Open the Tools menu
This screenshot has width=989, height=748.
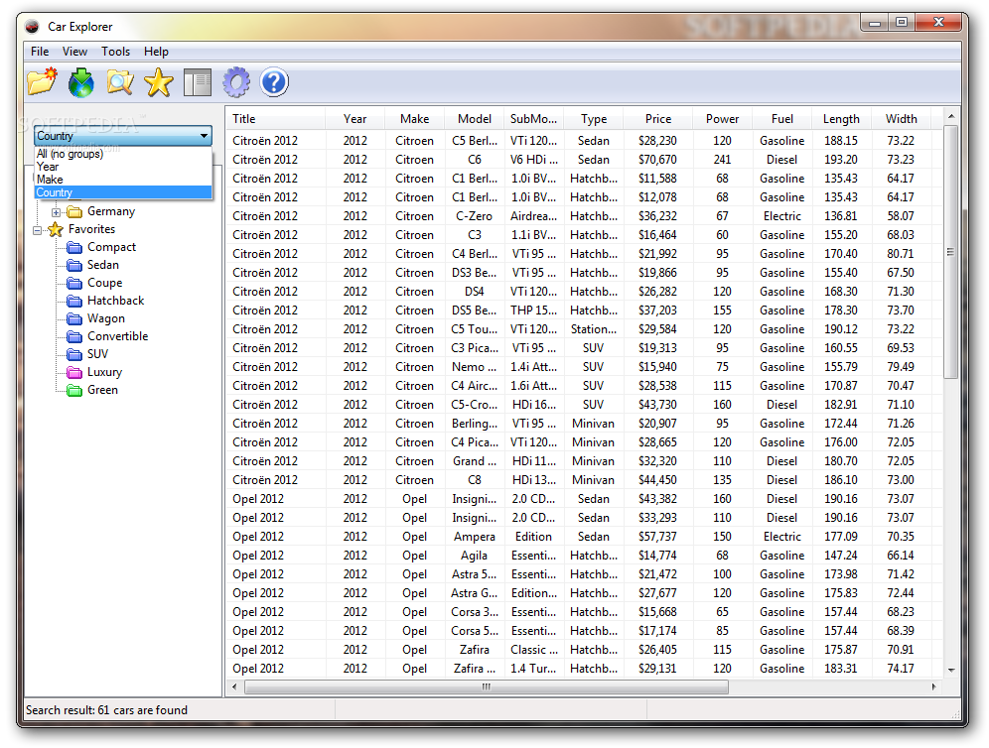tap(115, 52)
